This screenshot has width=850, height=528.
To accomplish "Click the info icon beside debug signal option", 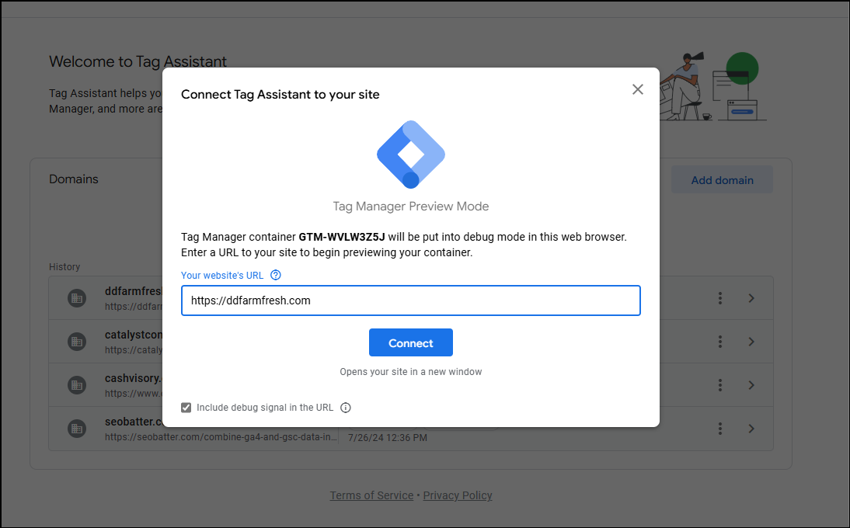I will click(345, 408).
